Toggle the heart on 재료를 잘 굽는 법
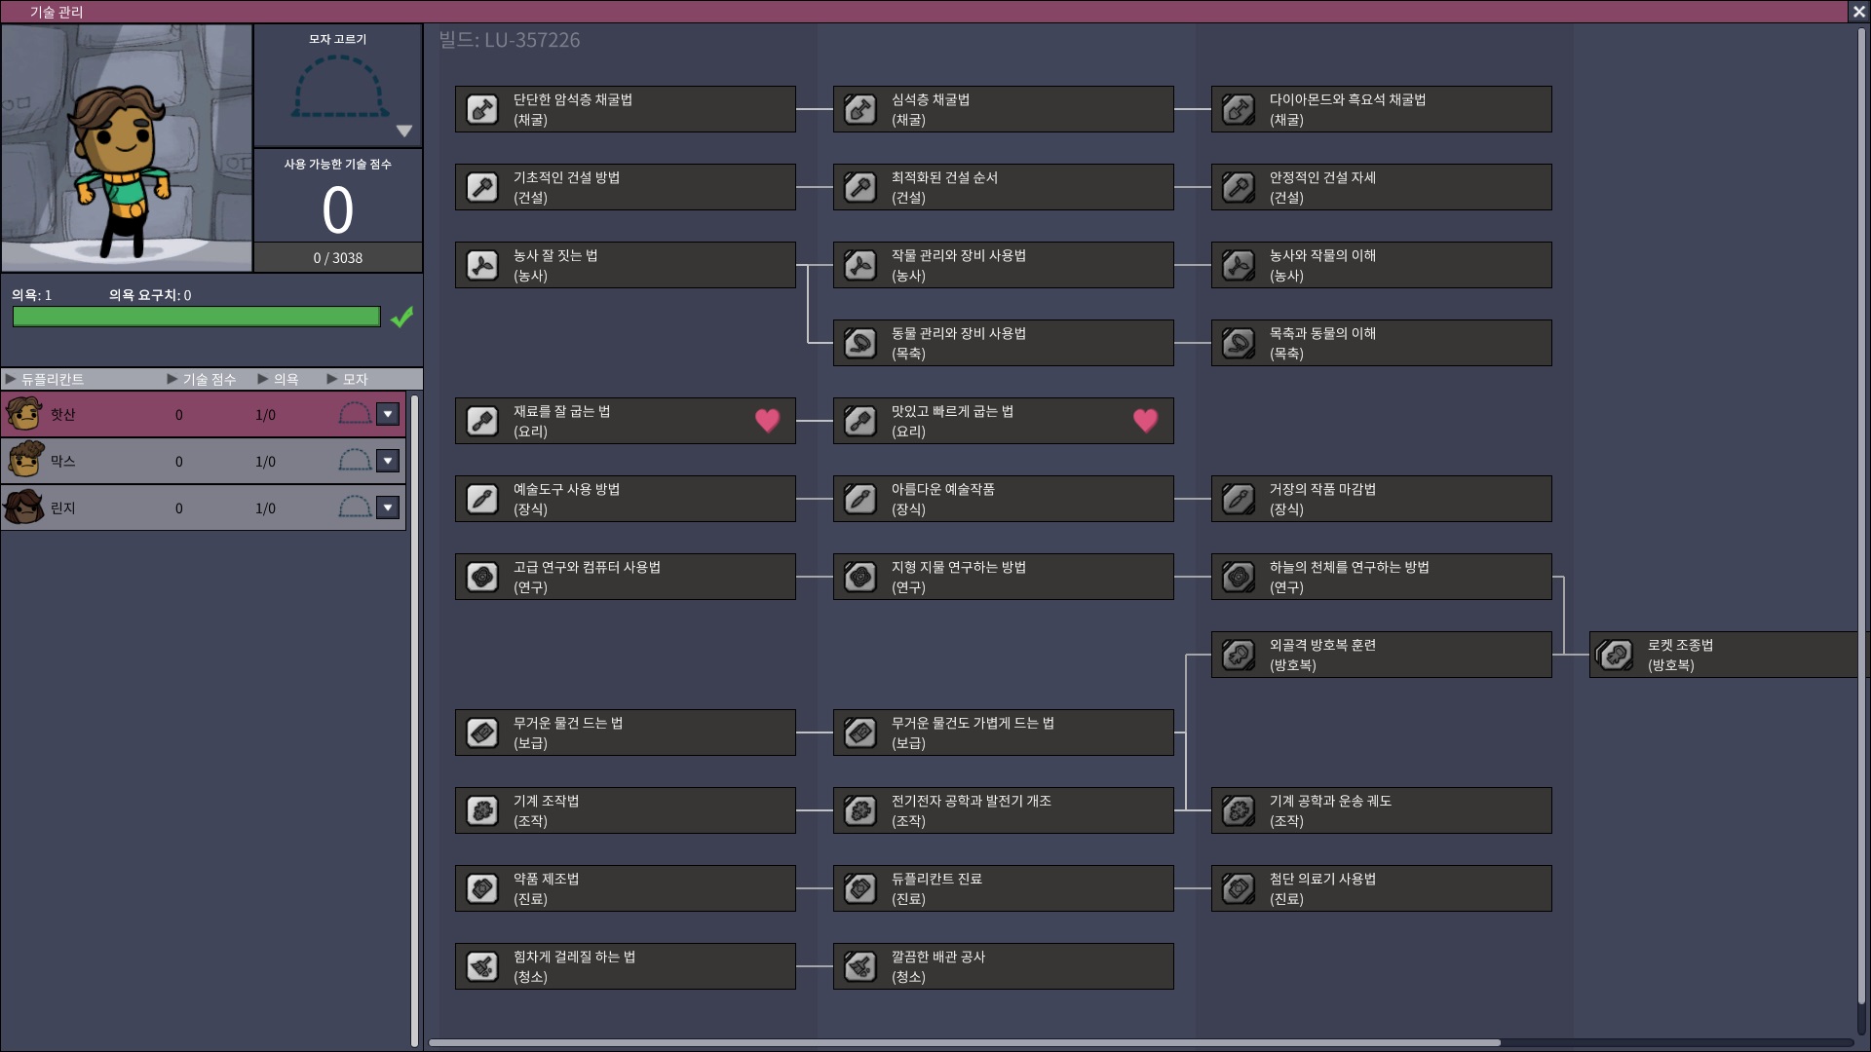1871x1052 pixels. 768,420
